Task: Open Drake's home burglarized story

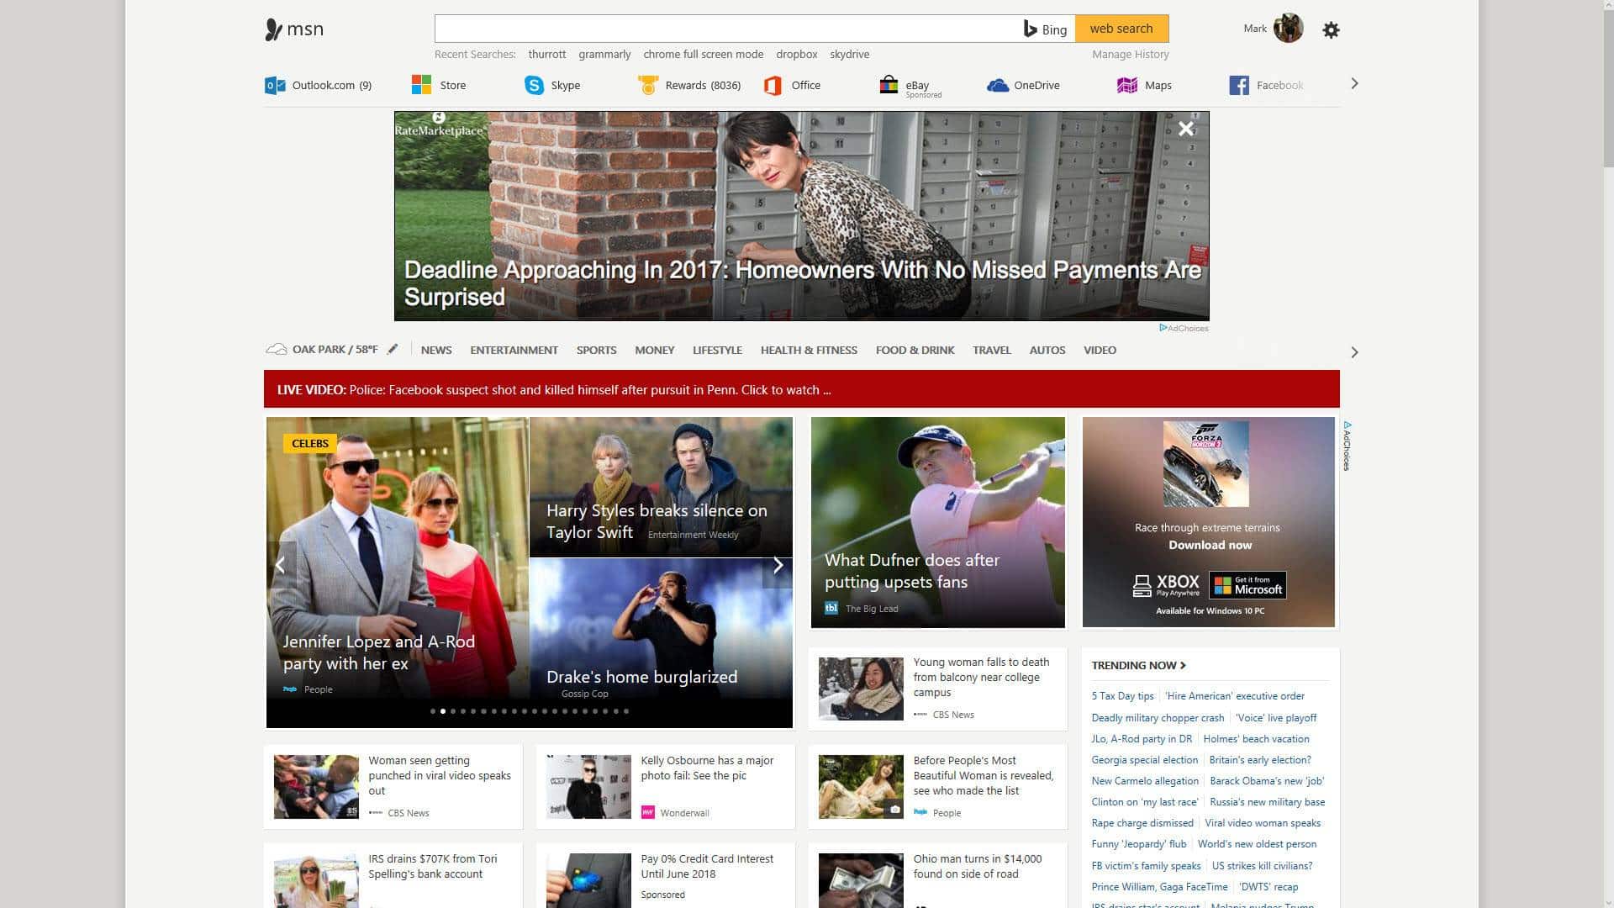Action: [661, 631]
